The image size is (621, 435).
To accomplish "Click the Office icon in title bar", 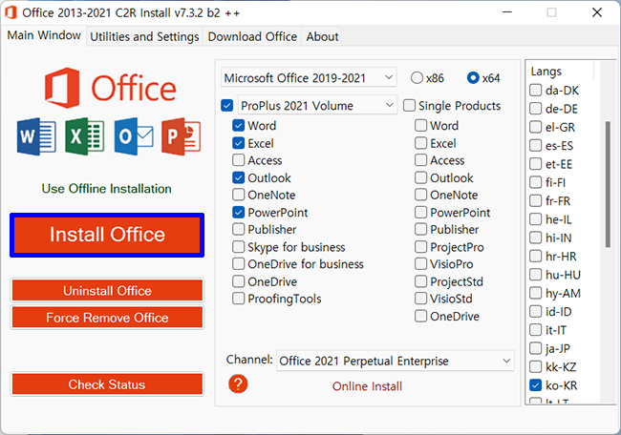I will click(x=11, y=12).
